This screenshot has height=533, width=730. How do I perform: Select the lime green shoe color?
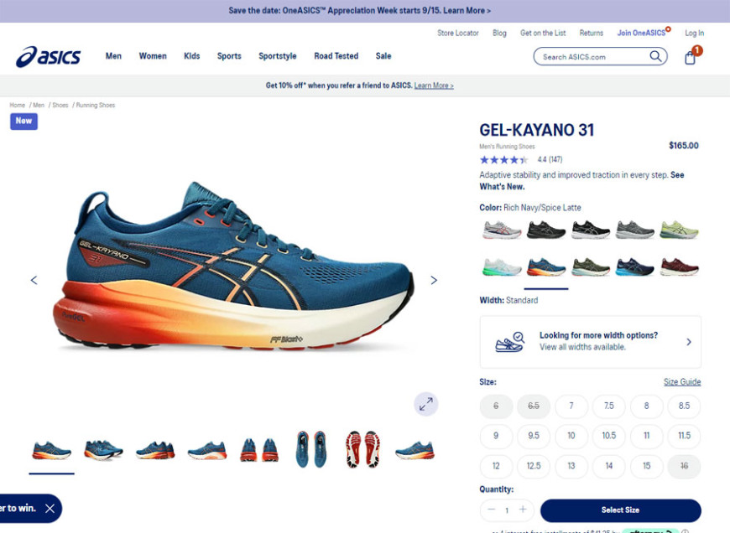[x=680, y=230]
